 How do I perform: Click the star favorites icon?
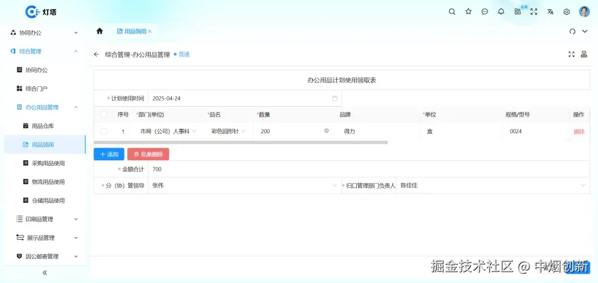468,12
